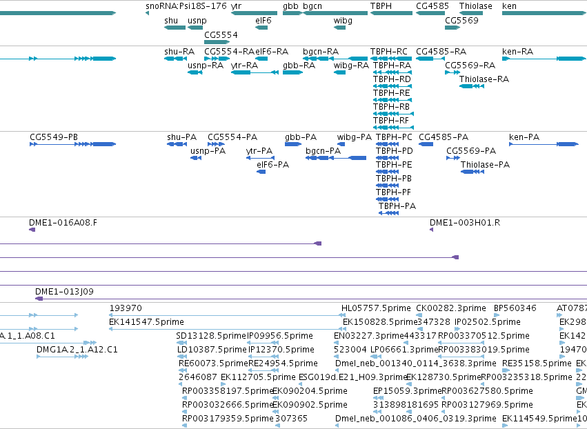The height and width of the screenshot is (429, 587).
Task: Select the wibg-RA transcript label
Action: coord(351,66)
